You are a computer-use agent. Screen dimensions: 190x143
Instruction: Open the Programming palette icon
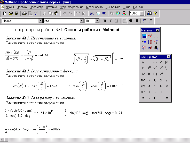coord(144,48)
